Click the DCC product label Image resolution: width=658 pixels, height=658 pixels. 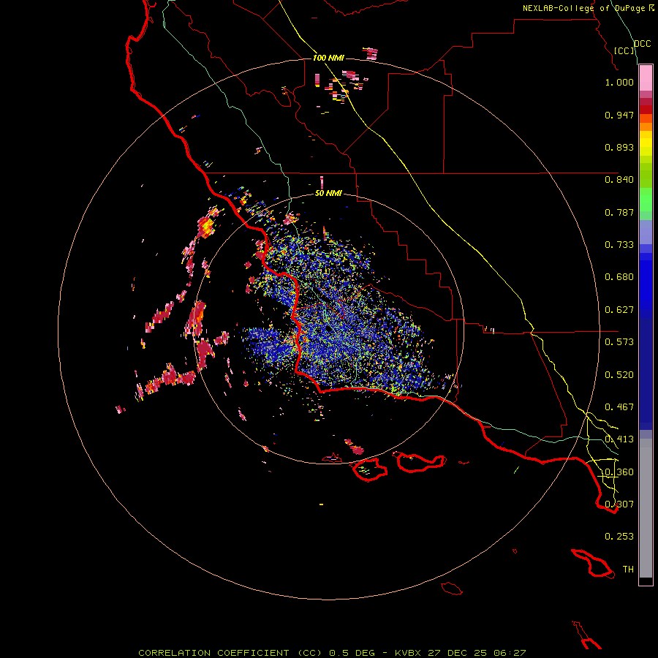click(x=643, y=44)
